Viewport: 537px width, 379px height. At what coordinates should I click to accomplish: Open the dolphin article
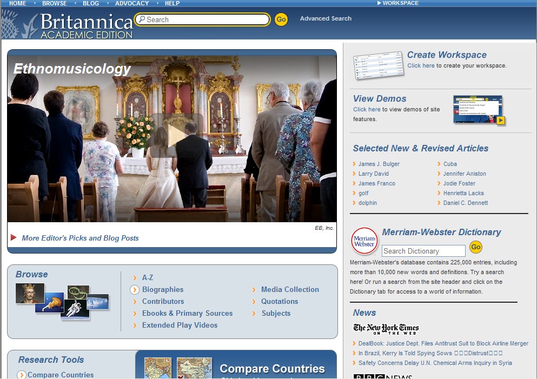(368, 203)
